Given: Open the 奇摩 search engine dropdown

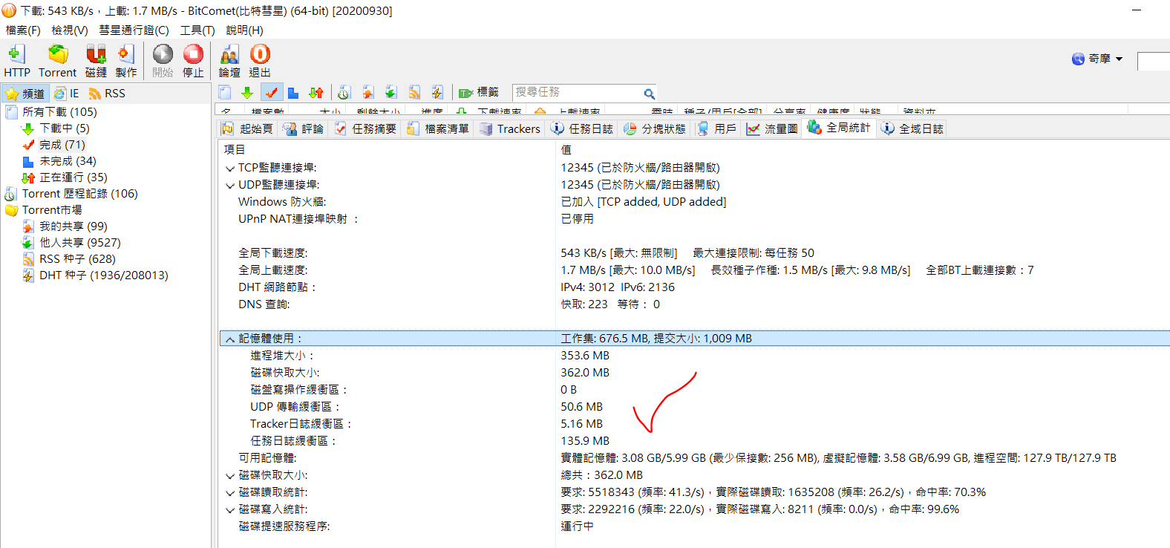Looking at the screenshot, I should tap(1098, 59).
